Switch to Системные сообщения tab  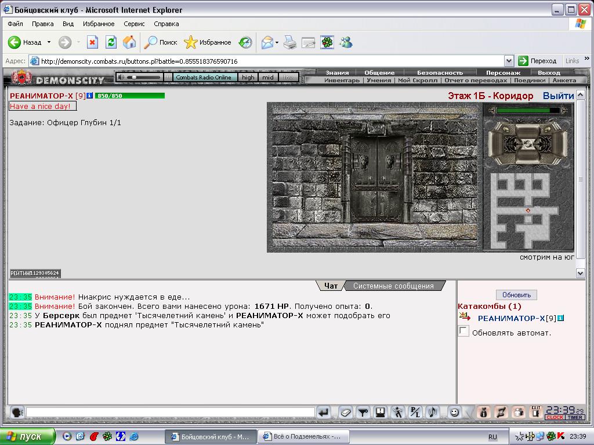coord(393,286)
